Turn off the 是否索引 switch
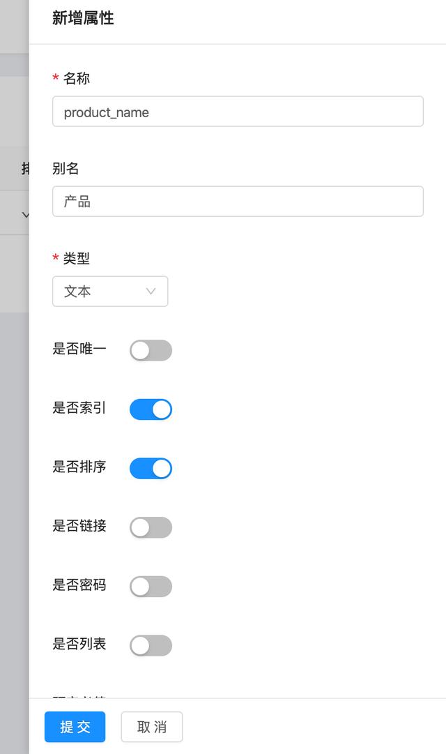 pos(151,409)
